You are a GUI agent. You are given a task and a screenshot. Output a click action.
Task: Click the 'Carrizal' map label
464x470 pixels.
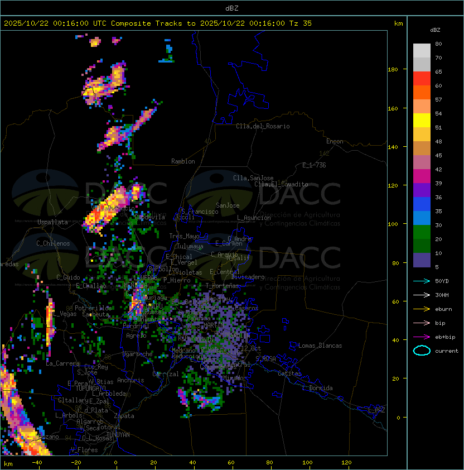tap(166, 374)
